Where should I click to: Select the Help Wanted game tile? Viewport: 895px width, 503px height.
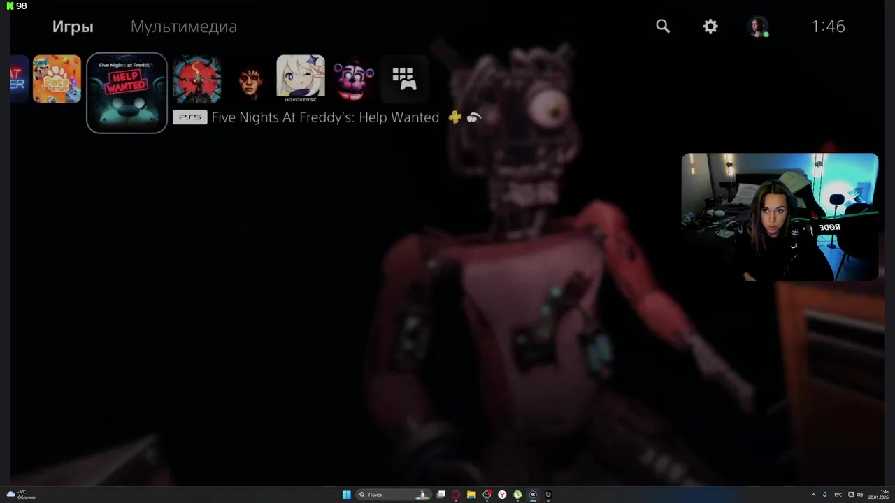[127, 92]
